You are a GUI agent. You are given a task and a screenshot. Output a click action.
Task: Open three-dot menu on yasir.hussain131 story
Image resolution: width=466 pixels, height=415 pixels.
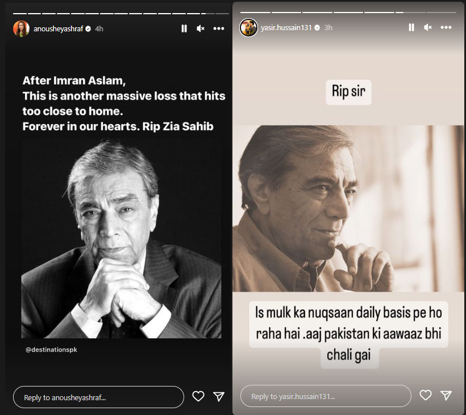tap(446, 27)
